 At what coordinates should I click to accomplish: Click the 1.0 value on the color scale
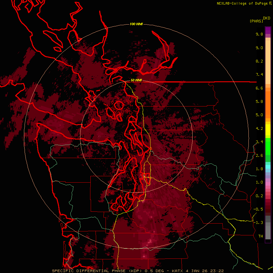coord(259,182)
